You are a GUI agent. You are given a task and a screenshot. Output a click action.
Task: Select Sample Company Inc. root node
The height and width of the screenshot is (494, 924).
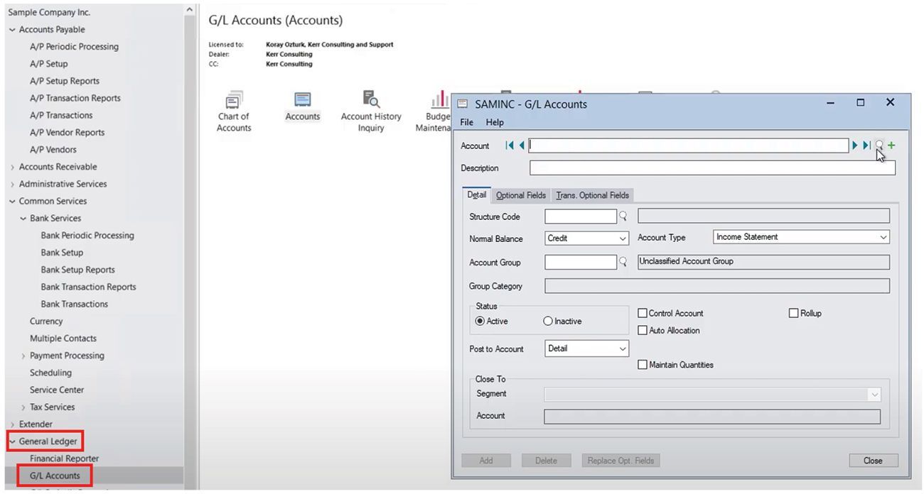point(49,12)
